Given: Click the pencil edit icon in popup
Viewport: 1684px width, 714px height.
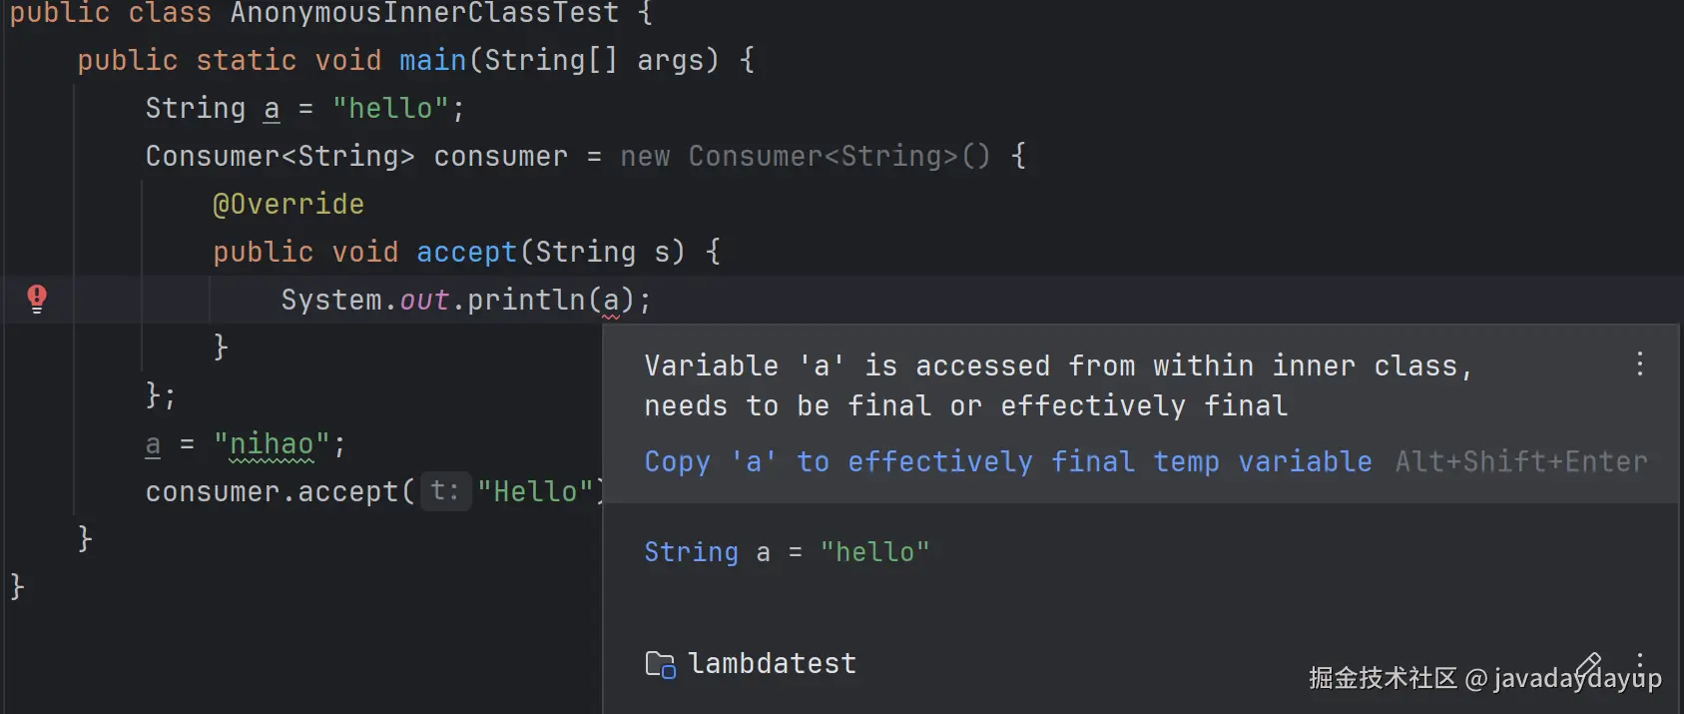Looking at the screenshot, I should (x=1588, y=664).
